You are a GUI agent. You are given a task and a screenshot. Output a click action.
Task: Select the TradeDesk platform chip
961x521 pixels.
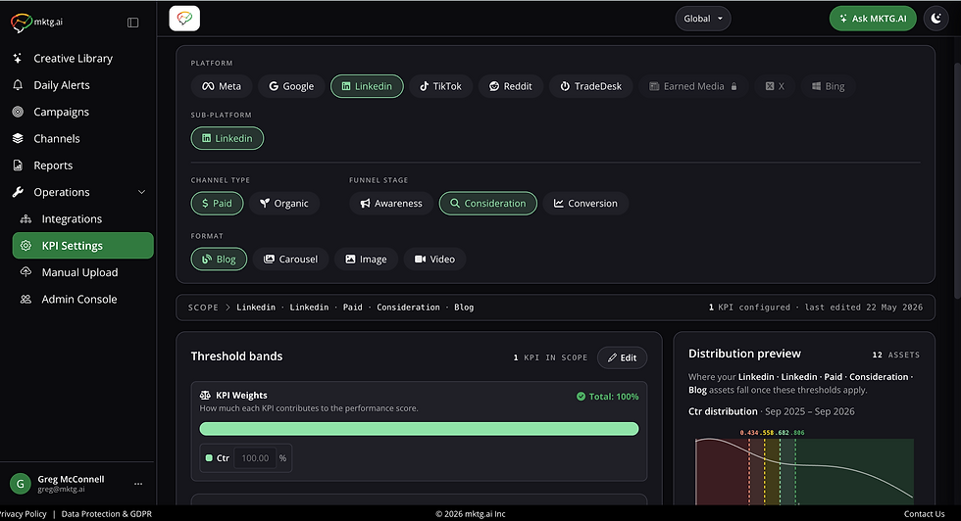tap(590, 86)
